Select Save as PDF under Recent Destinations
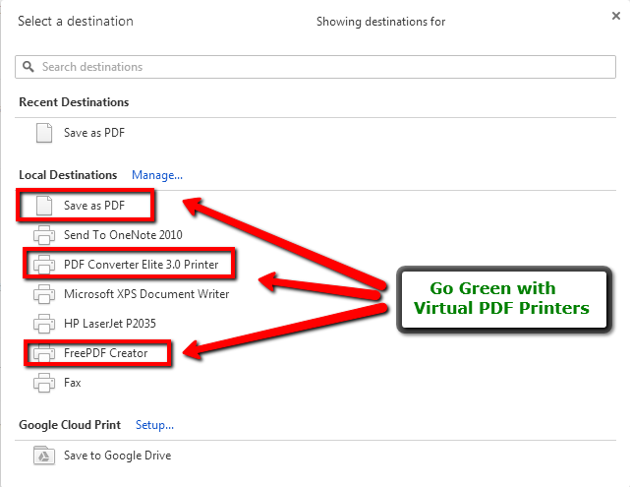 [x=94, y=133]
